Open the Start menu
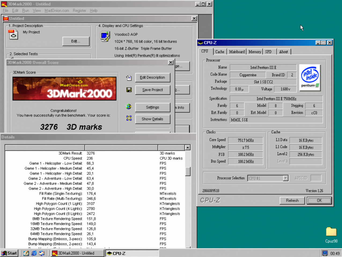The height and width of the screenshot is (257, 342). 9,253
